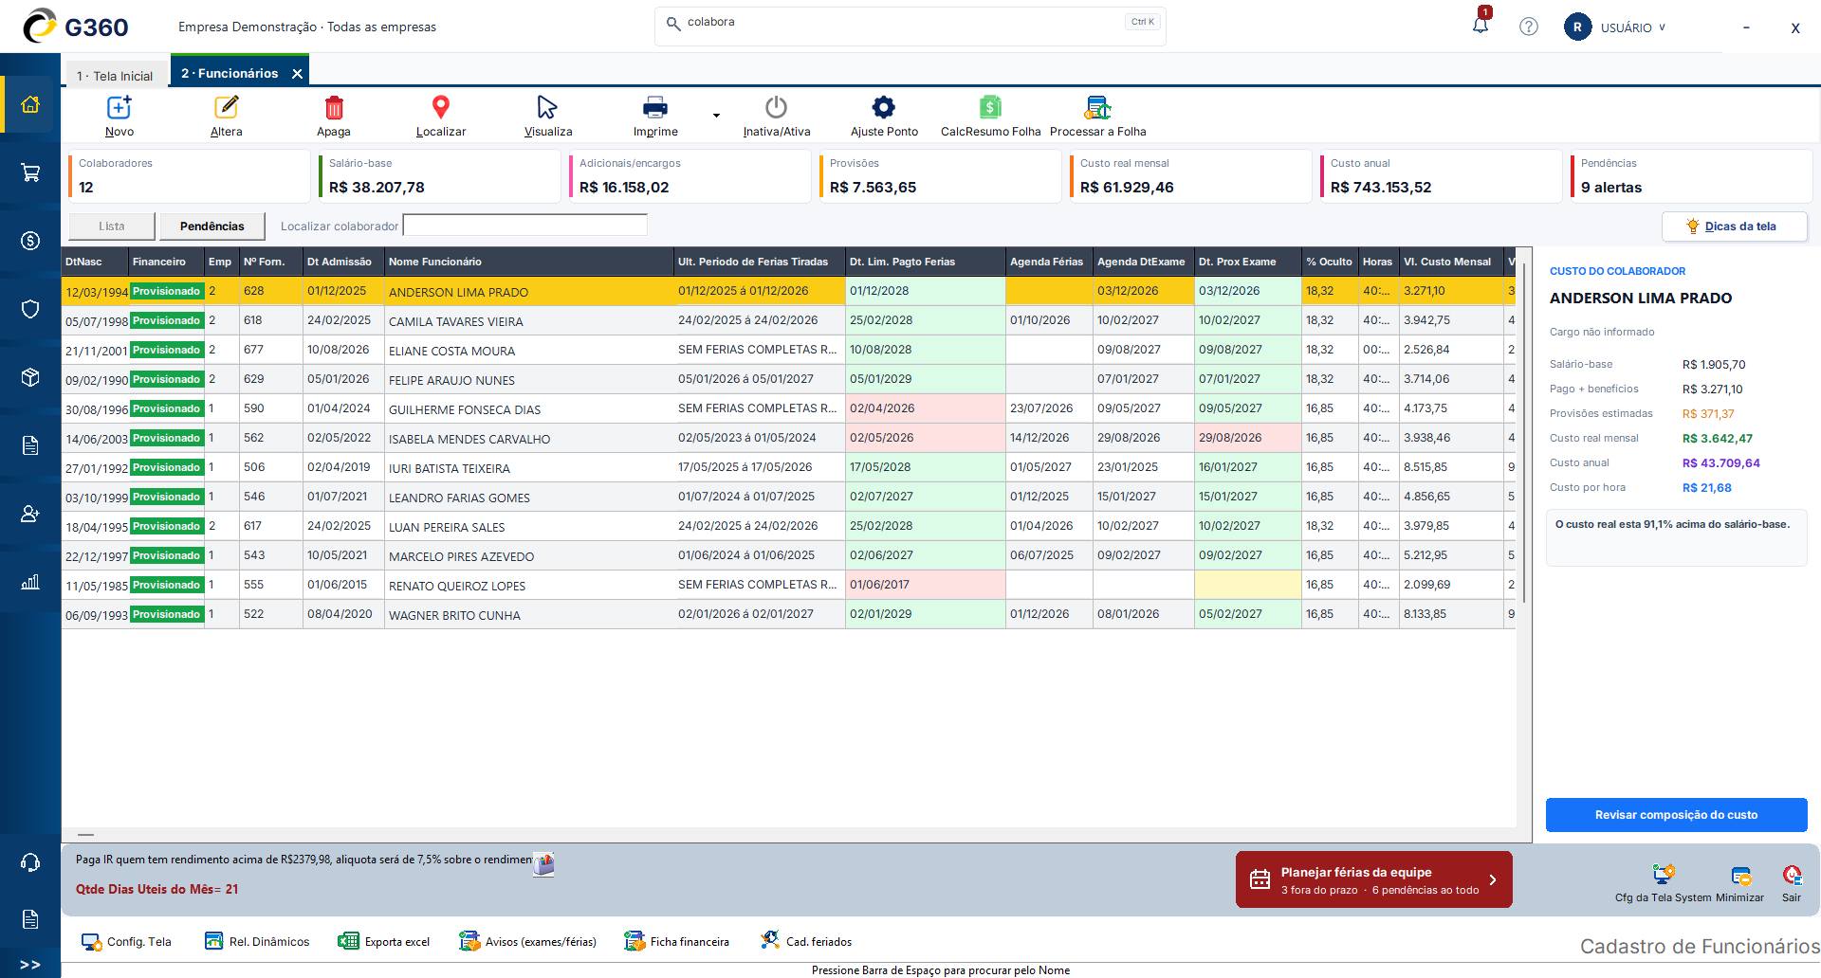
Task: Open the package box sidebar icon
Action: click(x=30, y=377)
